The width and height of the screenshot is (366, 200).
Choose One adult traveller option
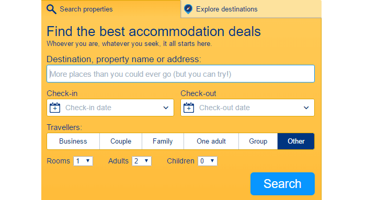pos(211,142)
